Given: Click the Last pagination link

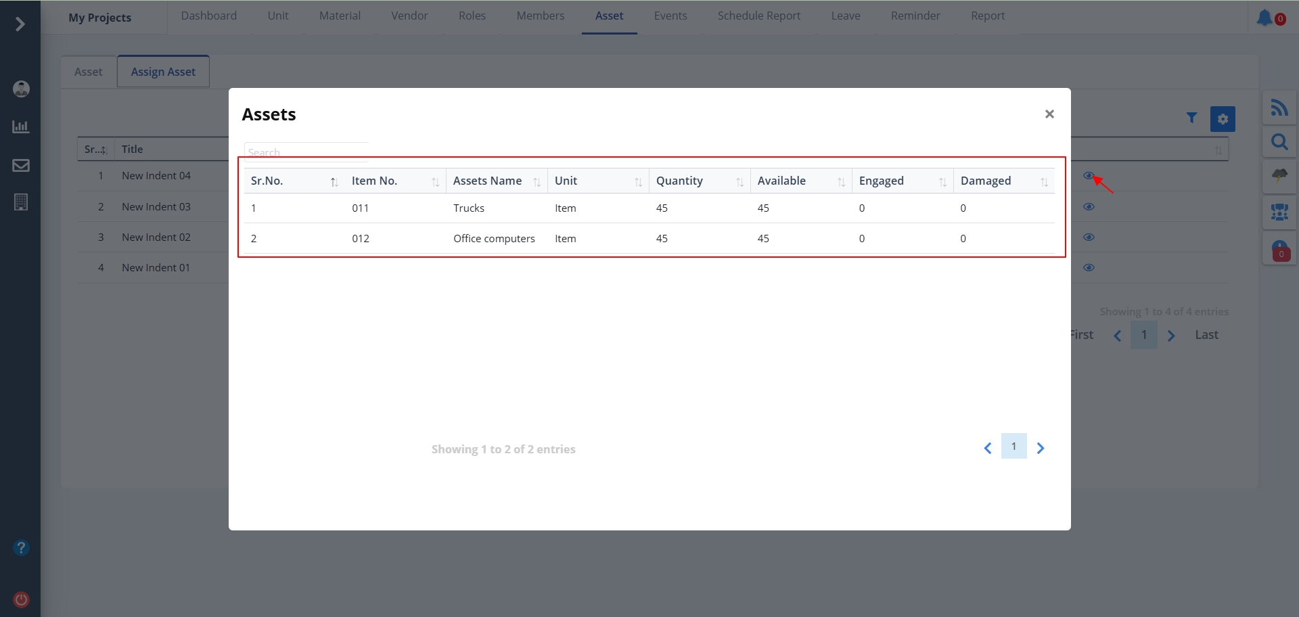Looking at the screenshot, I should tap(1206, 335).
